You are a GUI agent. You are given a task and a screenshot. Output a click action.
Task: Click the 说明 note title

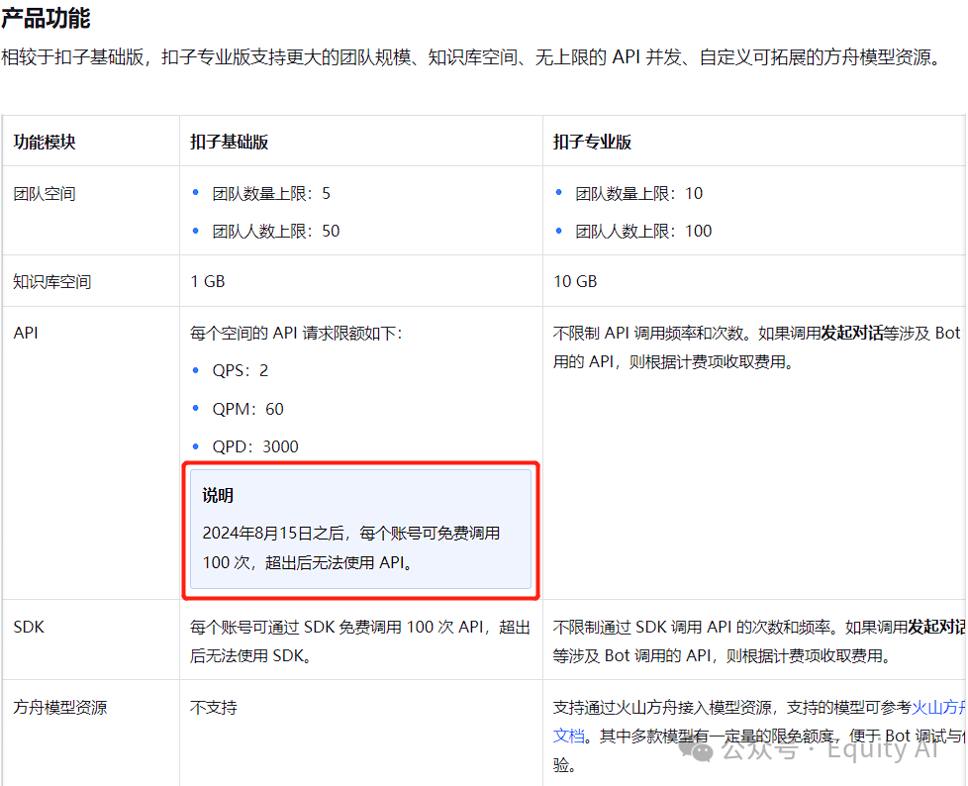[x=218, y=496]
